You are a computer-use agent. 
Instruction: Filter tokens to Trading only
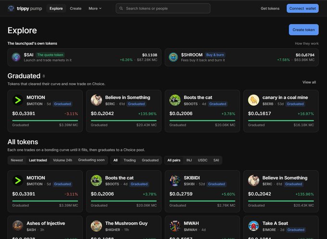129,160
